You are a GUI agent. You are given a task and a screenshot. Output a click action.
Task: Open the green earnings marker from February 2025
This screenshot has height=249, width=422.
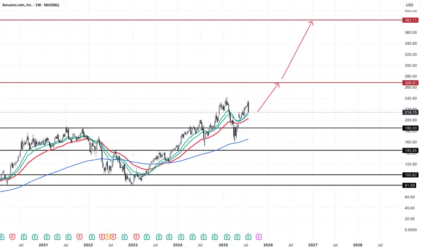point(227,237)
